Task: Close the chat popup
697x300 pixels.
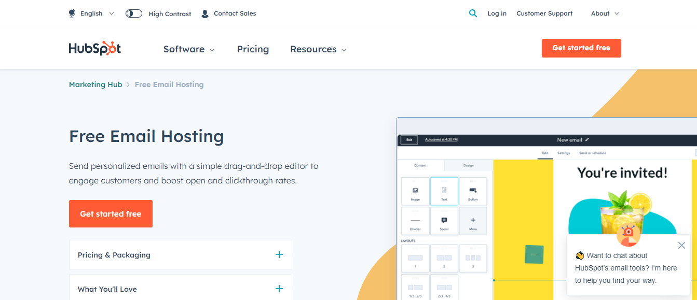Action: (681, 246)
